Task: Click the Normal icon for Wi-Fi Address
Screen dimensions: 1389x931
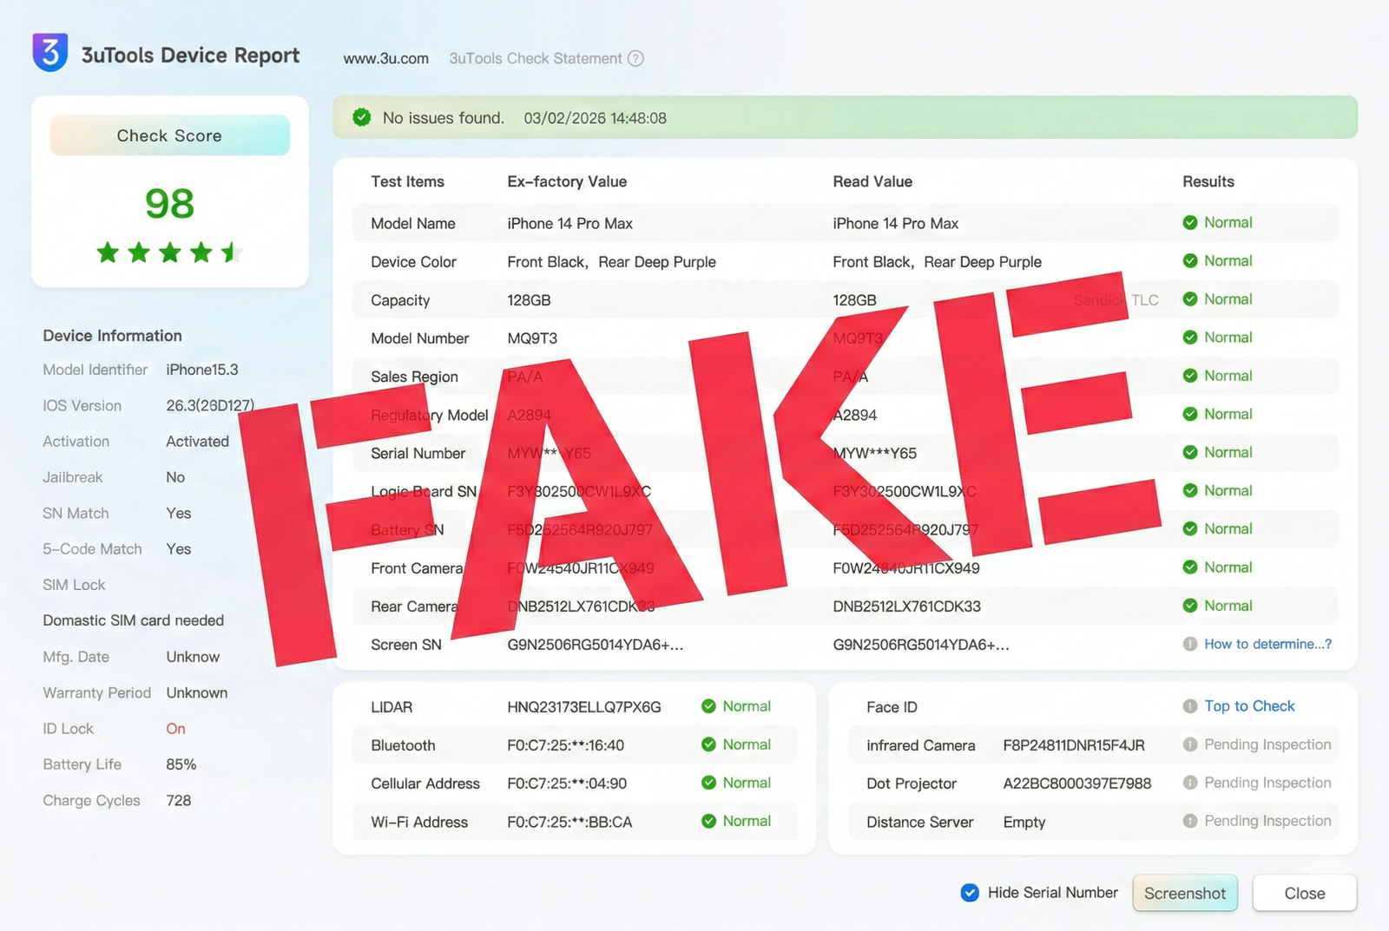Action: click(x=708, y=821)
